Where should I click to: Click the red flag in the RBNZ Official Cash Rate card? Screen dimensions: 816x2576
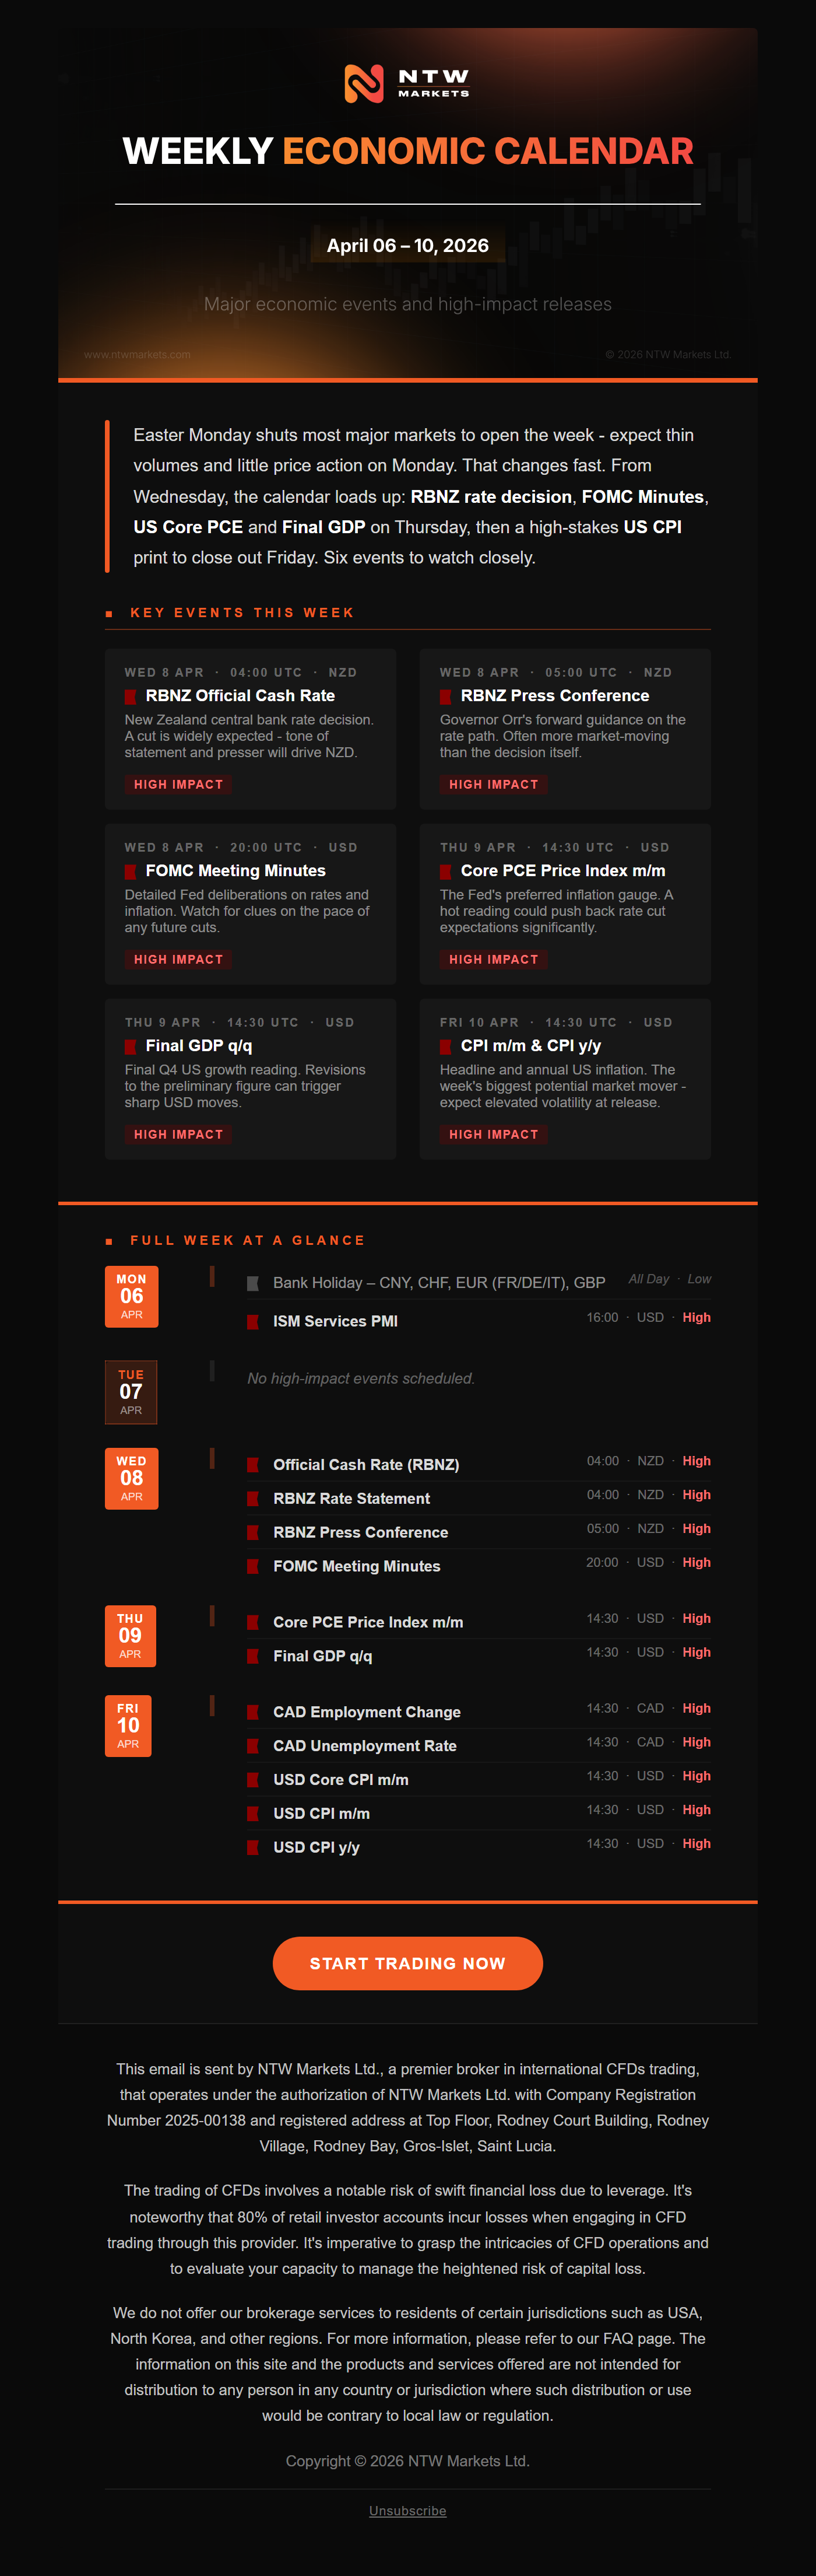click(130, 697)
